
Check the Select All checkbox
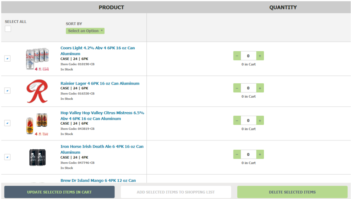point(8,29)
